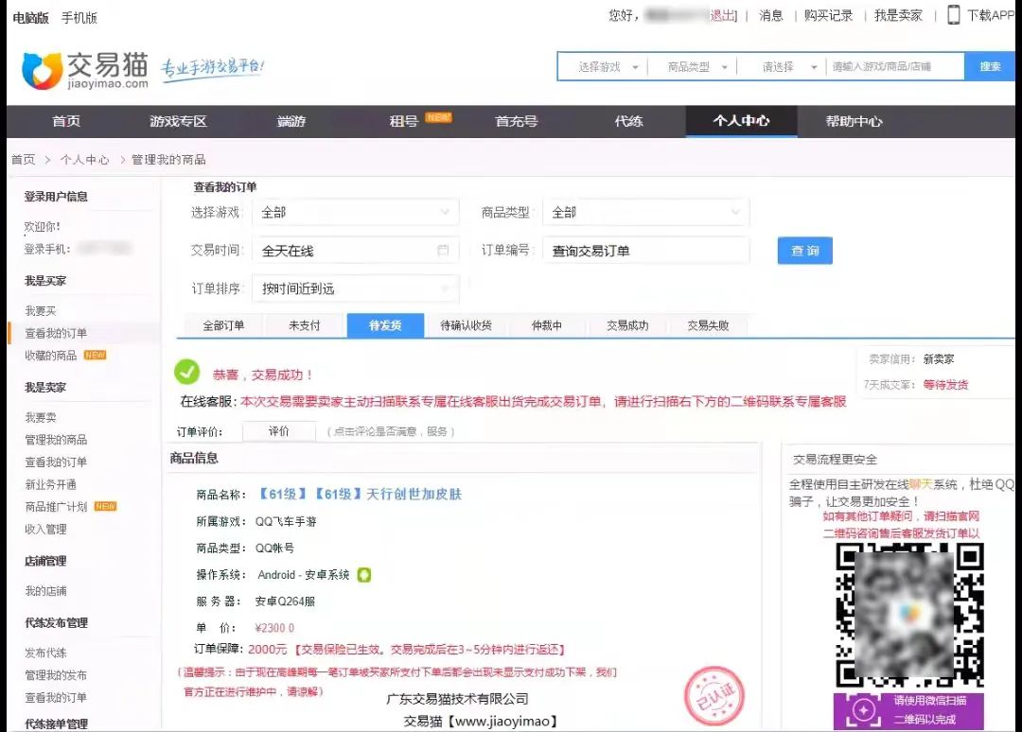Image resolution: width=1022 pixels, height=732 pixels.
Task: Open 端游 in navigation bar
Action: (x=291, y=121)
